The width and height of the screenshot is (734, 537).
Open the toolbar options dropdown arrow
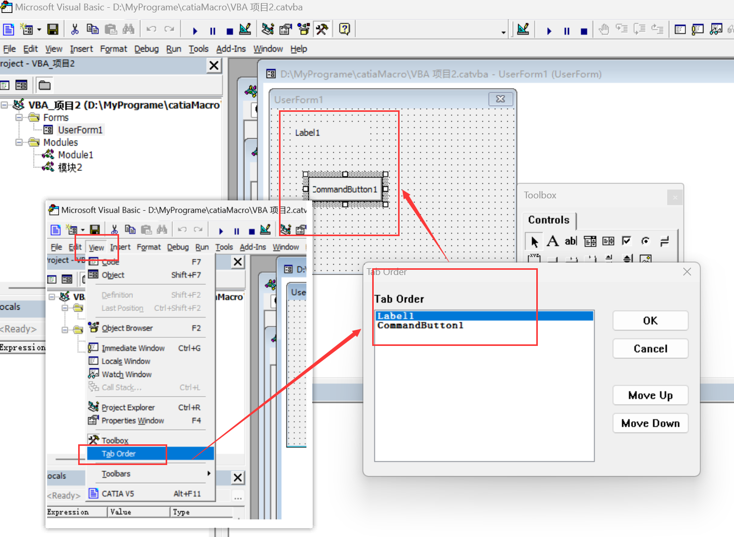tap(503, 32)
